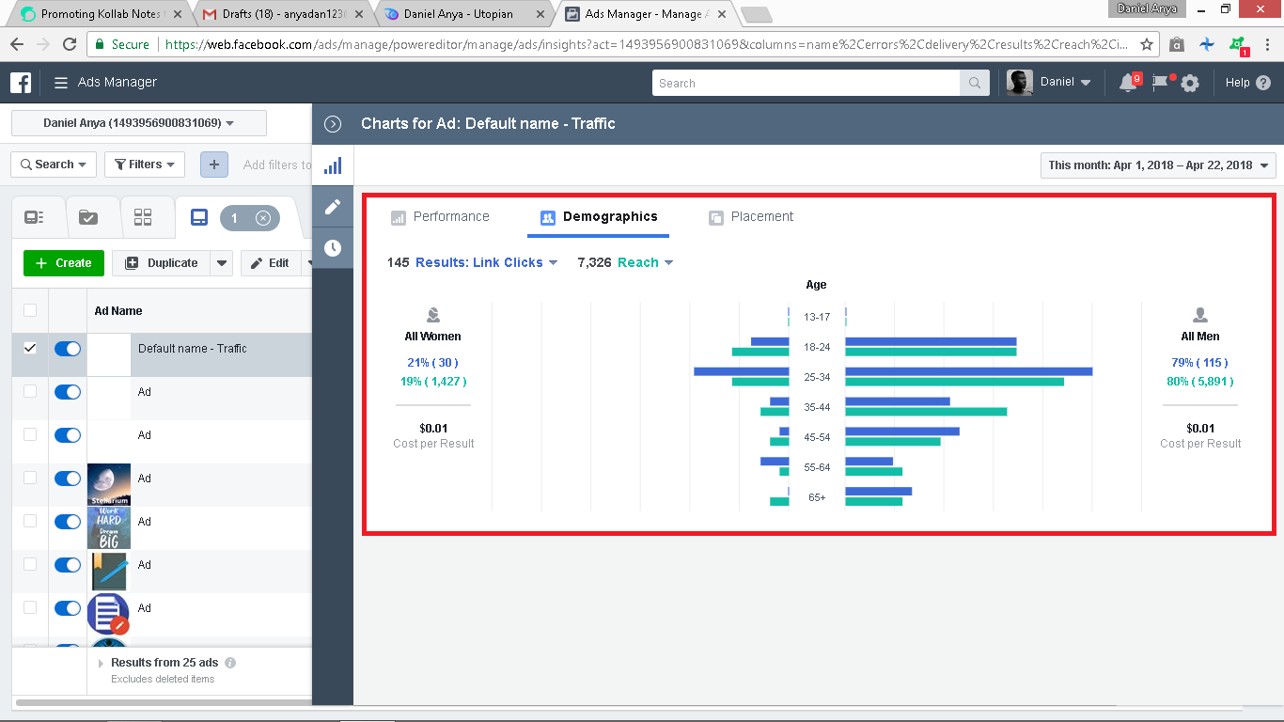Open the Filters dropdown
Image resolution: width=1284 pixels, height=722 pixels.
[145, 165]
